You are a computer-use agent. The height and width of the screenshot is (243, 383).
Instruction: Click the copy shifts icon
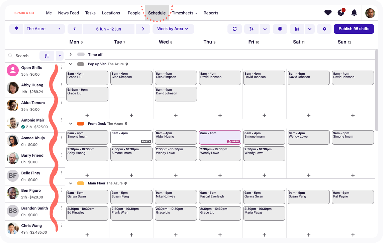click(280, 29)
